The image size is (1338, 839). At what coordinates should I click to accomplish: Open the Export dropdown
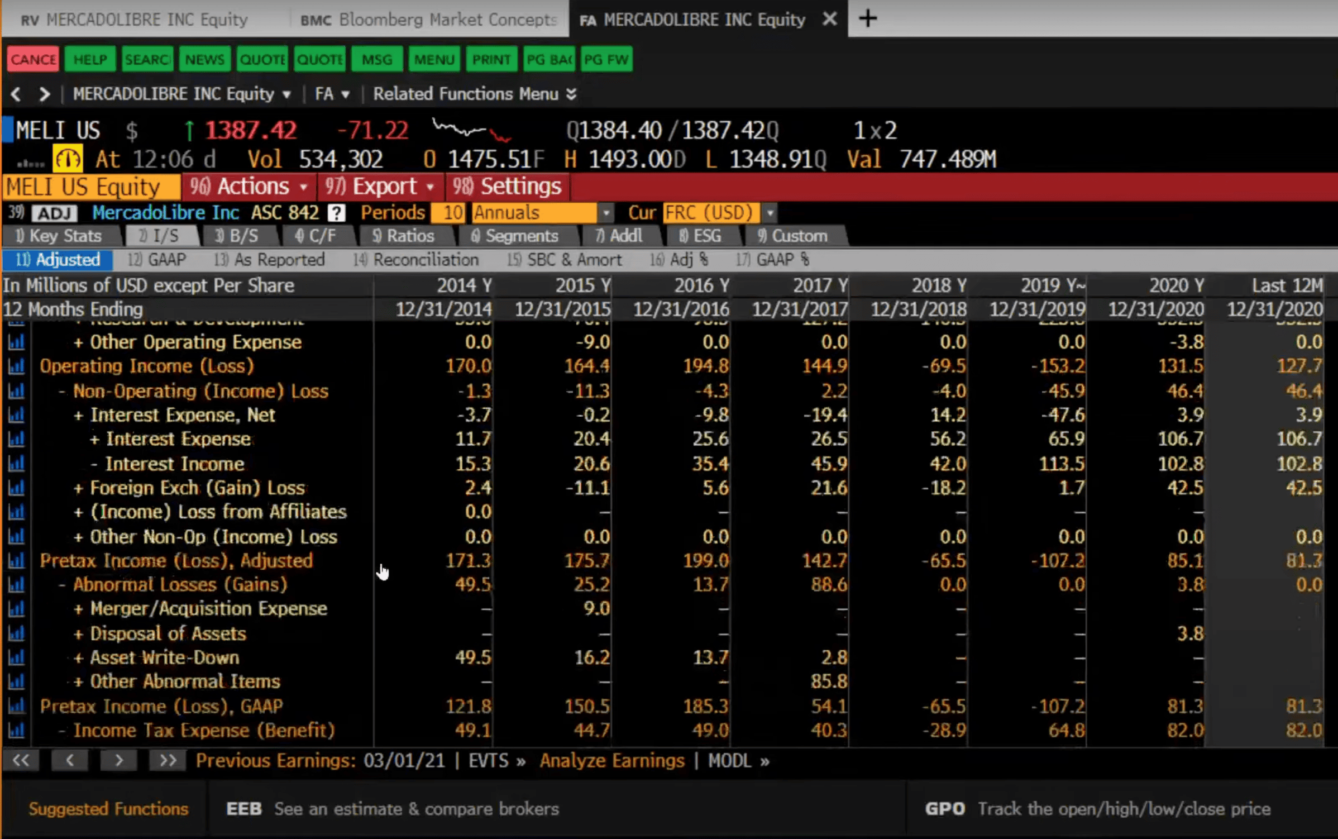pos(380,187)
